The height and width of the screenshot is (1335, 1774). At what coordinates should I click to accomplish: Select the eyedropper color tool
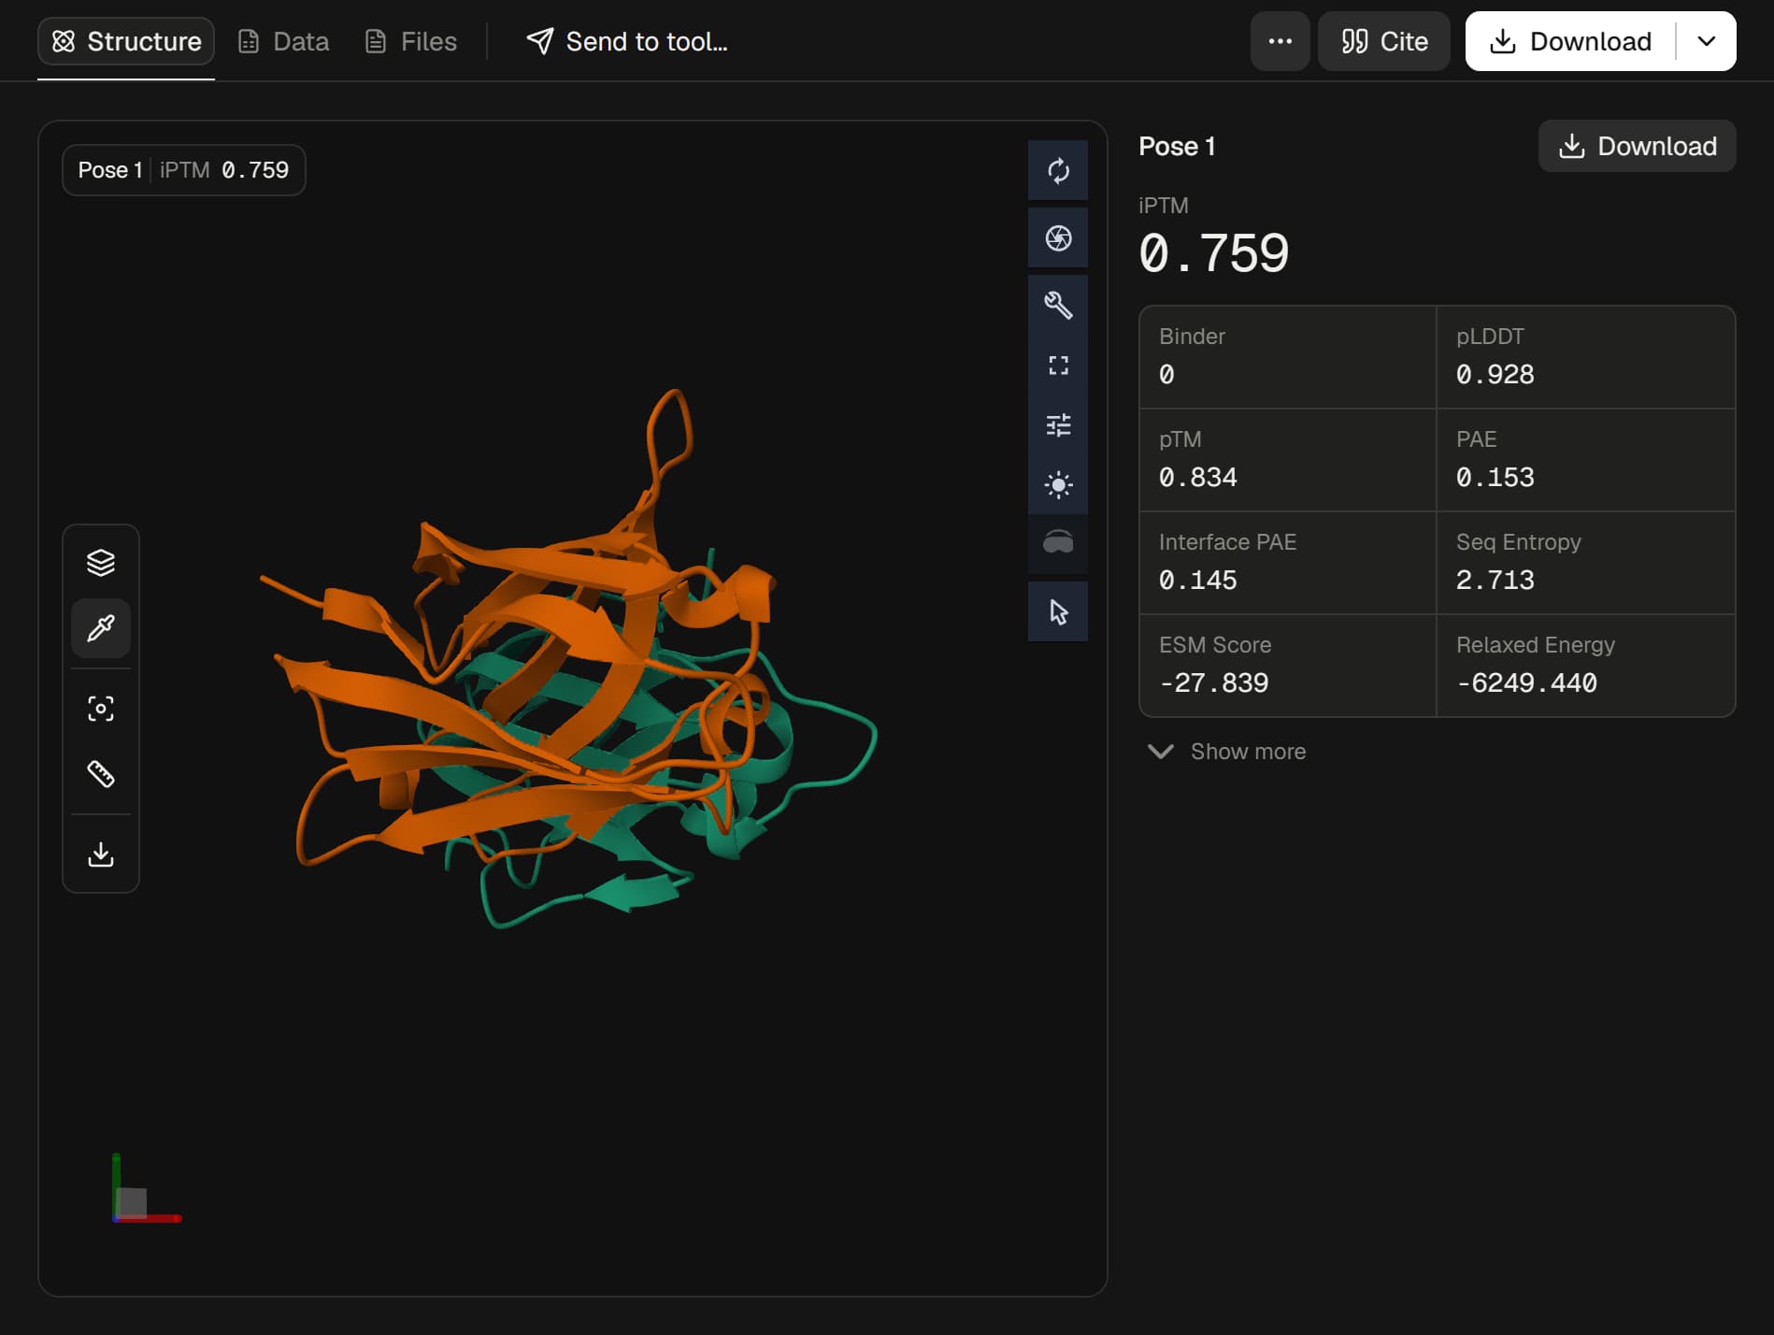(x=101, y=627)
